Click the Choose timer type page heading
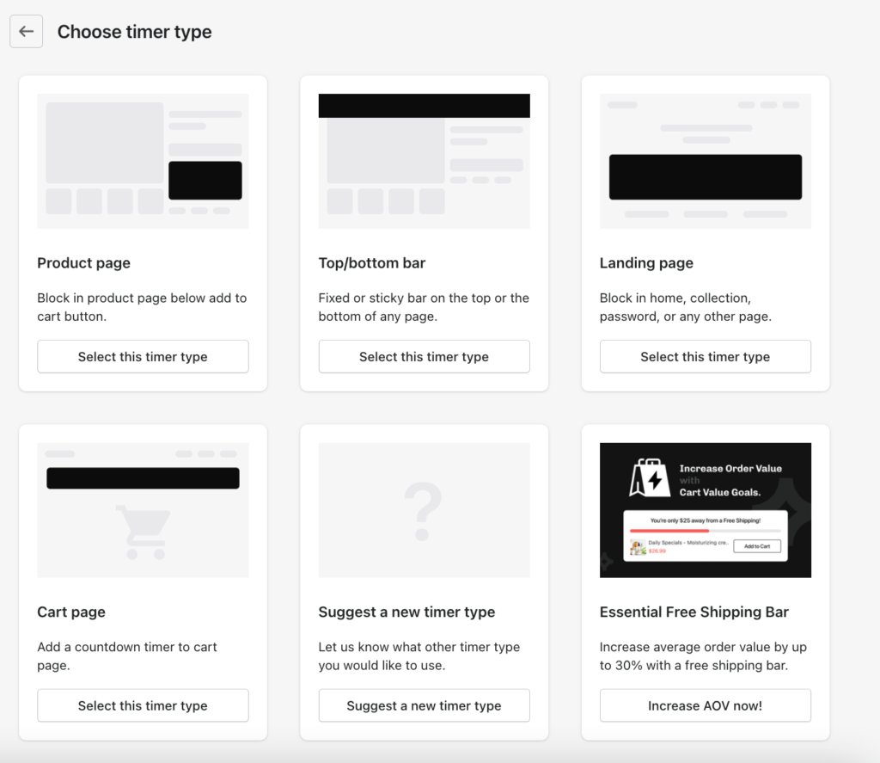Screen dimensions: 880x763 [x=134, y=32]
